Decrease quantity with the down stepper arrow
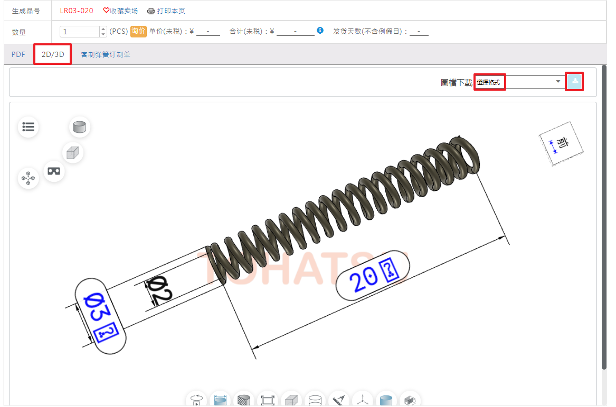The image size is (616, 407). (x=103, y=34)
